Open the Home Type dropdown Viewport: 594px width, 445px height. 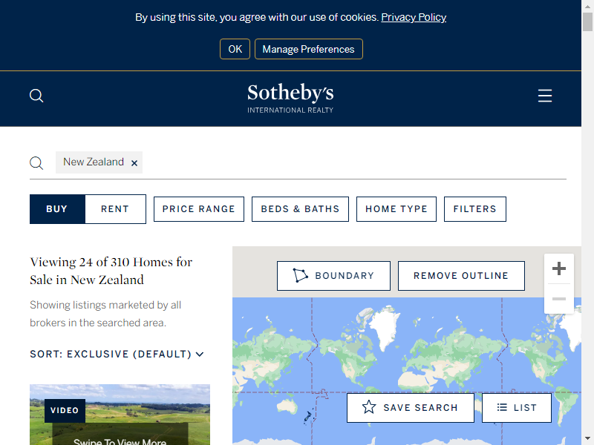click(396, 209)
